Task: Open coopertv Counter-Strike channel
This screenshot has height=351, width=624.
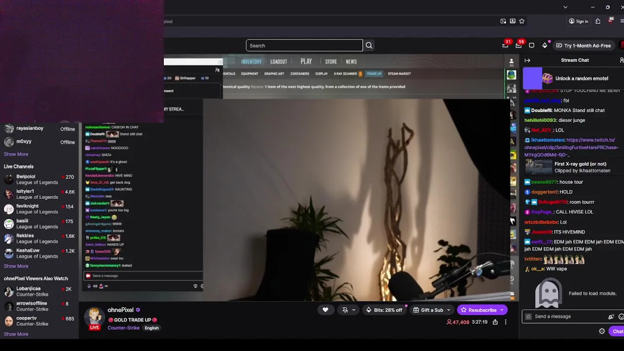Action: pyautogui.click(x=39, y=321)
